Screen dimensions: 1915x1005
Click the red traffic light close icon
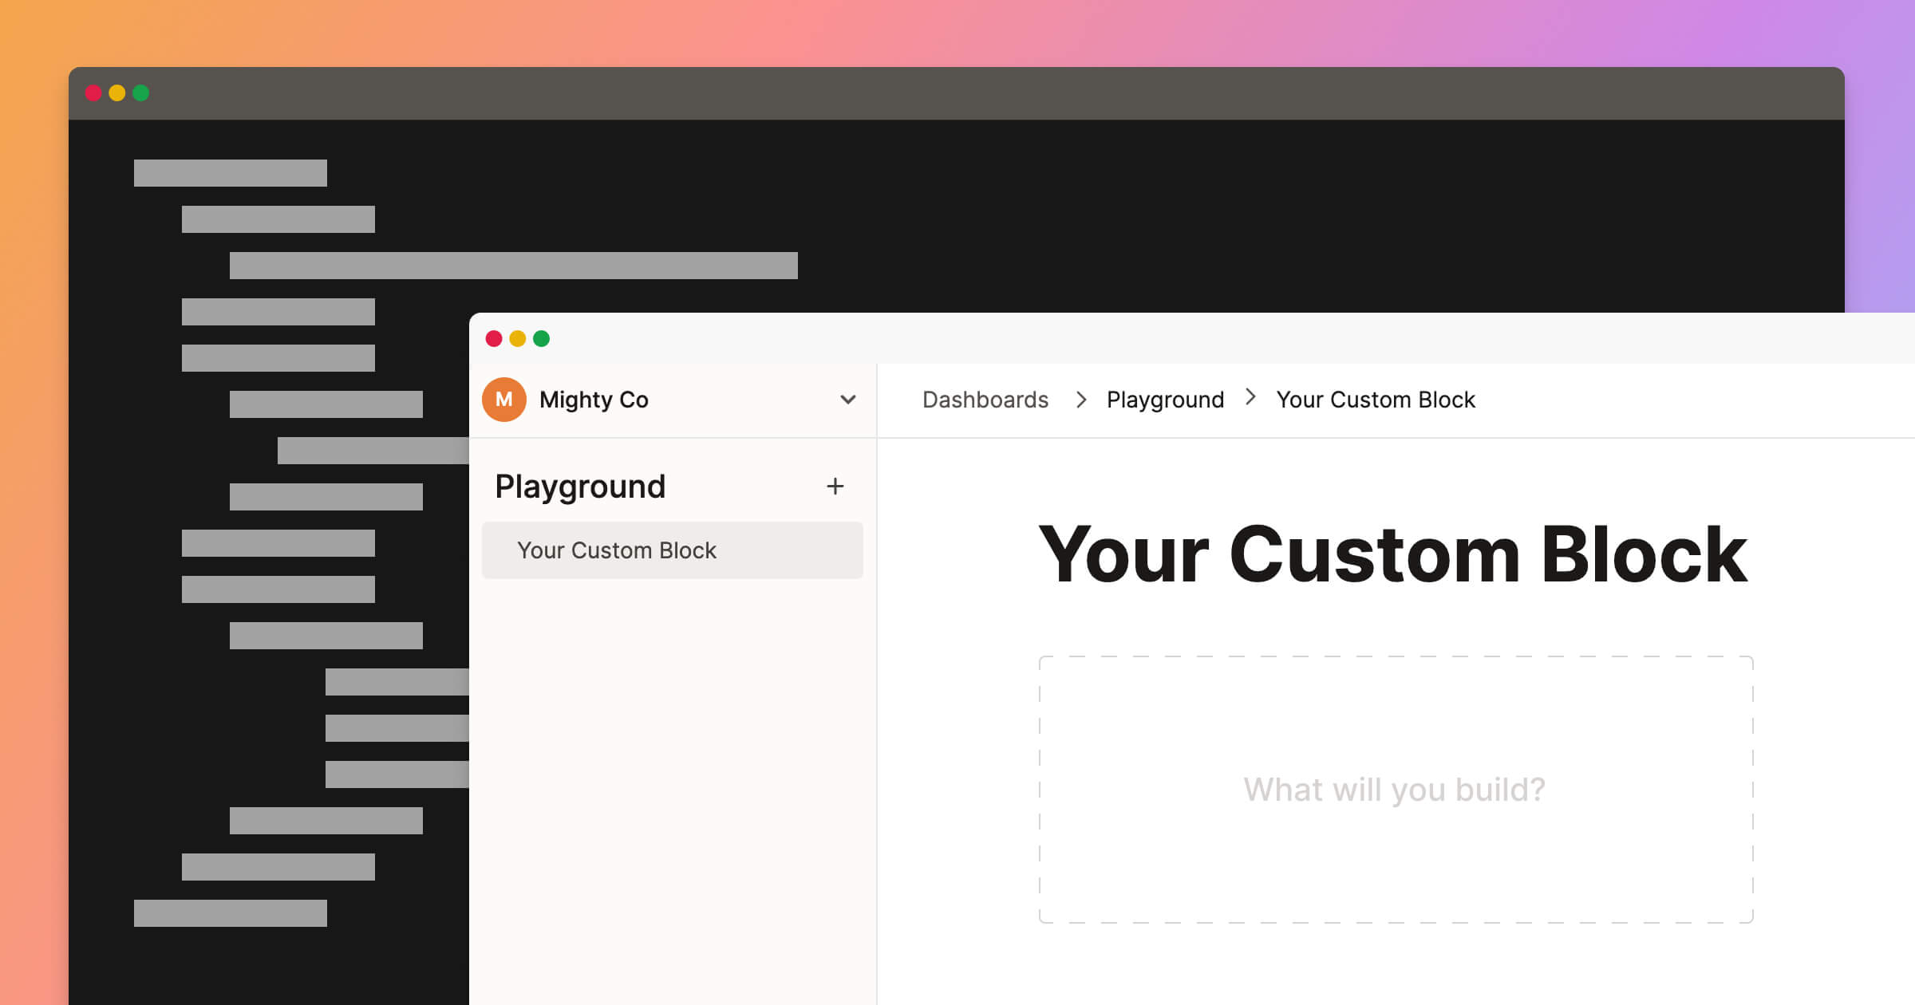[x=492, y=339]
